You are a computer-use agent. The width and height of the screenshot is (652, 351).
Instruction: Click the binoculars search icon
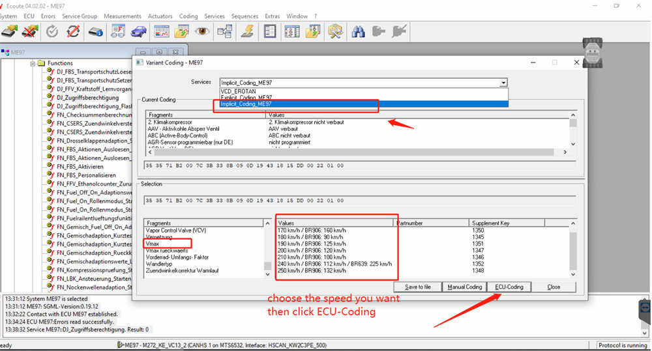(357, 31)
